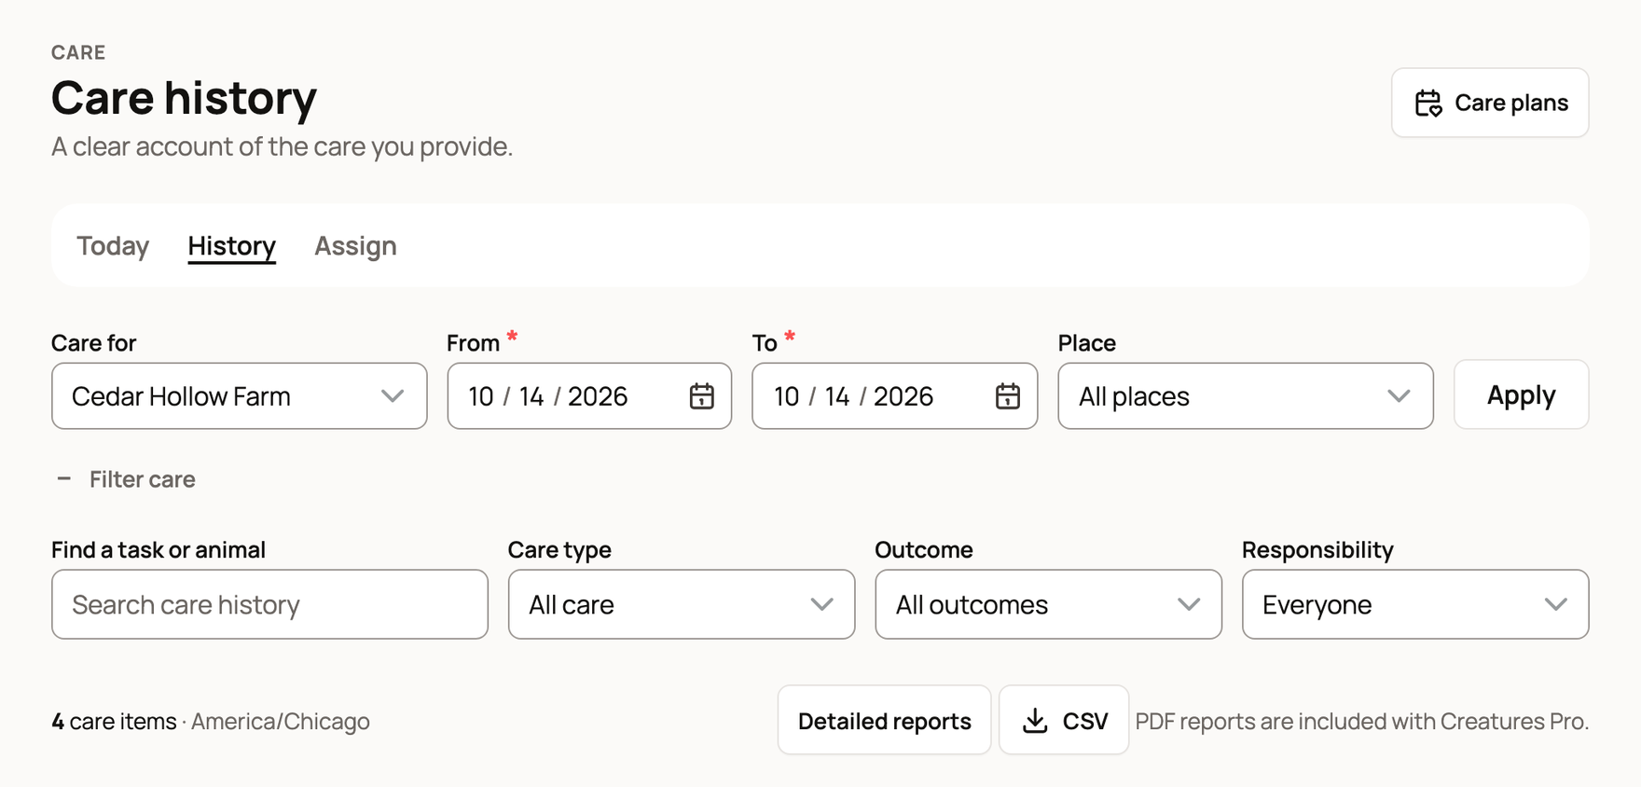Screen dimensions: 1641x787
Task: Select the year in the To date
Action: [903, 396]
